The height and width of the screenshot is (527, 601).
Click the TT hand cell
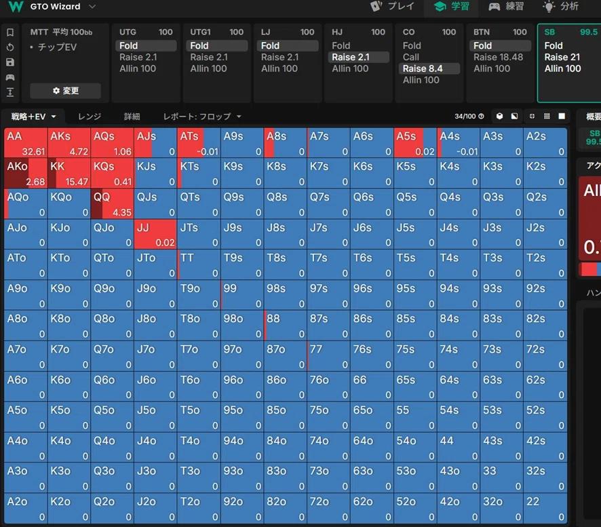(199, 265)
